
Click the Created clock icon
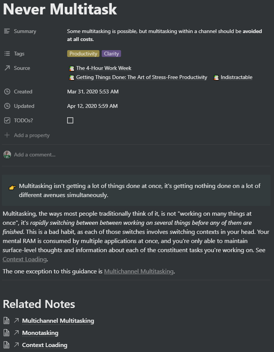coord(7,92)
